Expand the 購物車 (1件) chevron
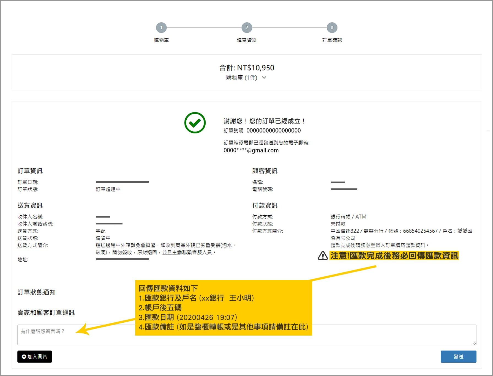The image size is (493, 376). tap(264, 78)
